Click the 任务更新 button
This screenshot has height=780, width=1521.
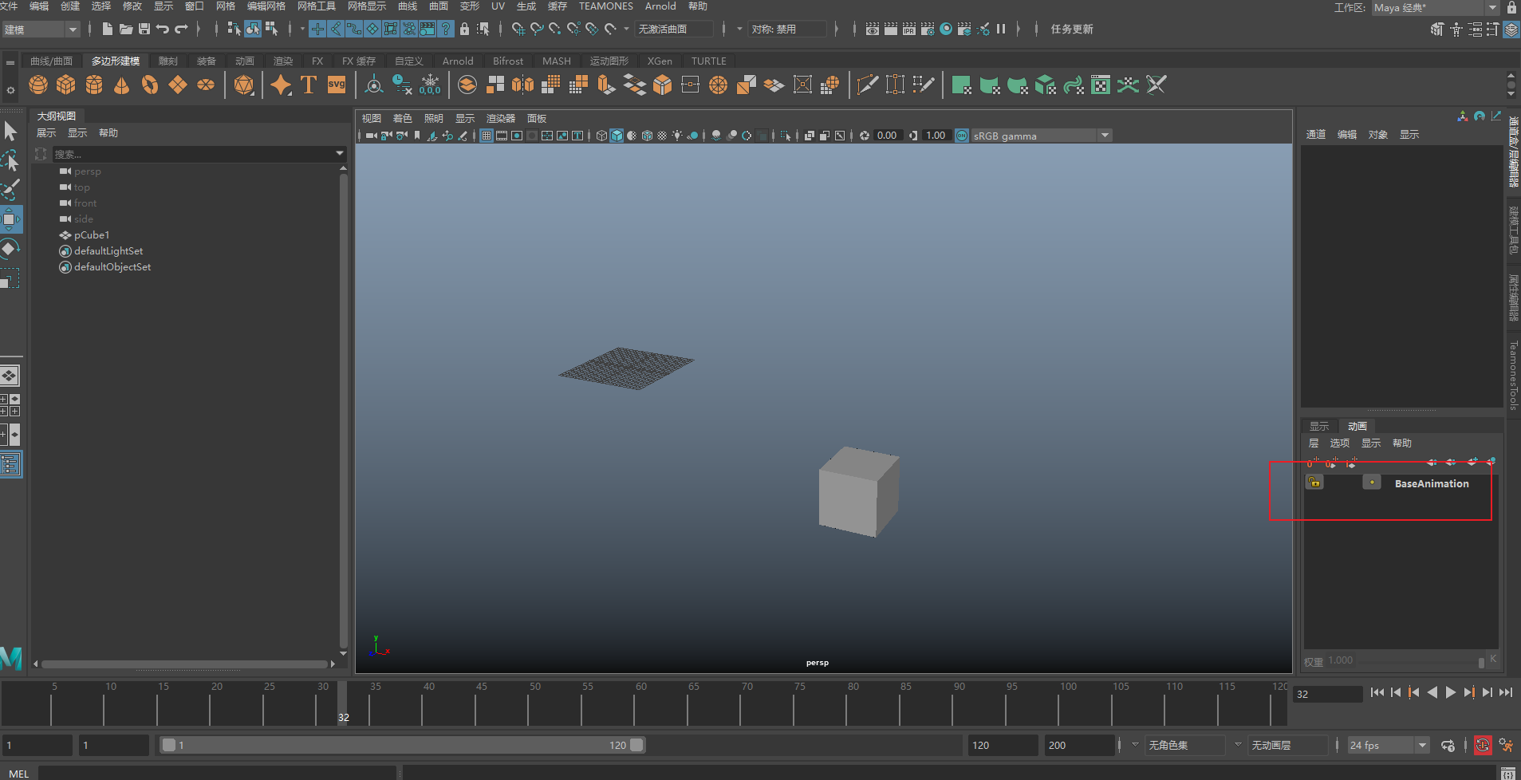[x=1071, y=29]
